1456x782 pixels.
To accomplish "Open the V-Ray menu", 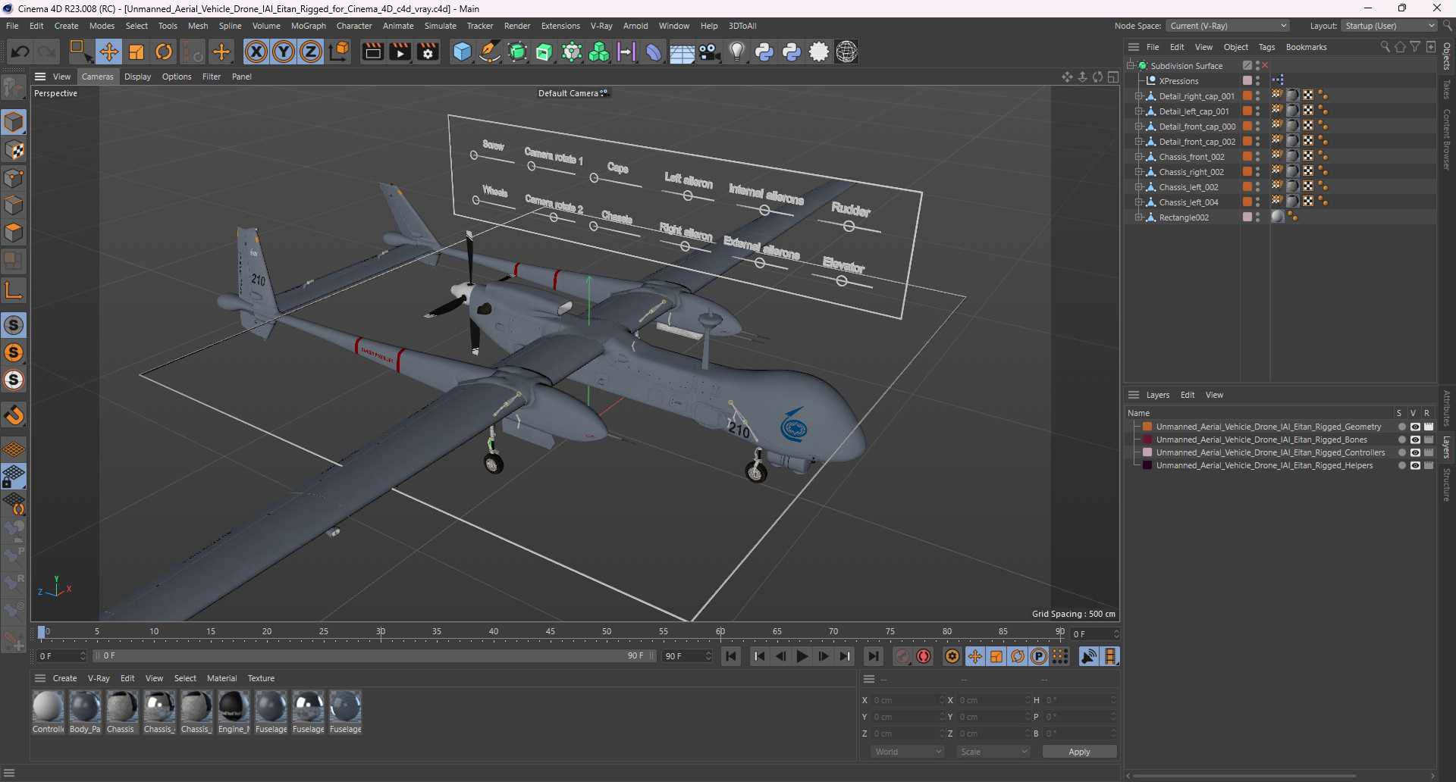I will (x=601, y=26).
